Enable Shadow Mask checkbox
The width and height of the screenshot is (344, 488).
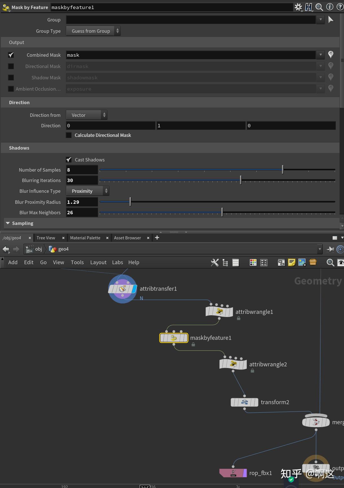click(11, 78)
